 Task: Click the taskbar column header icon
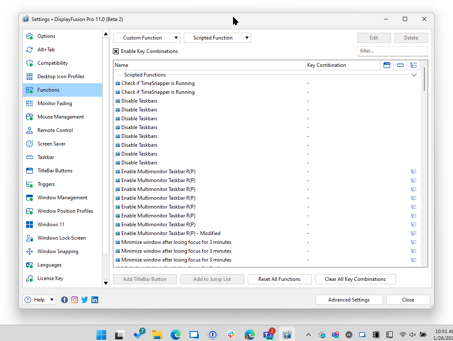[400, 65]
